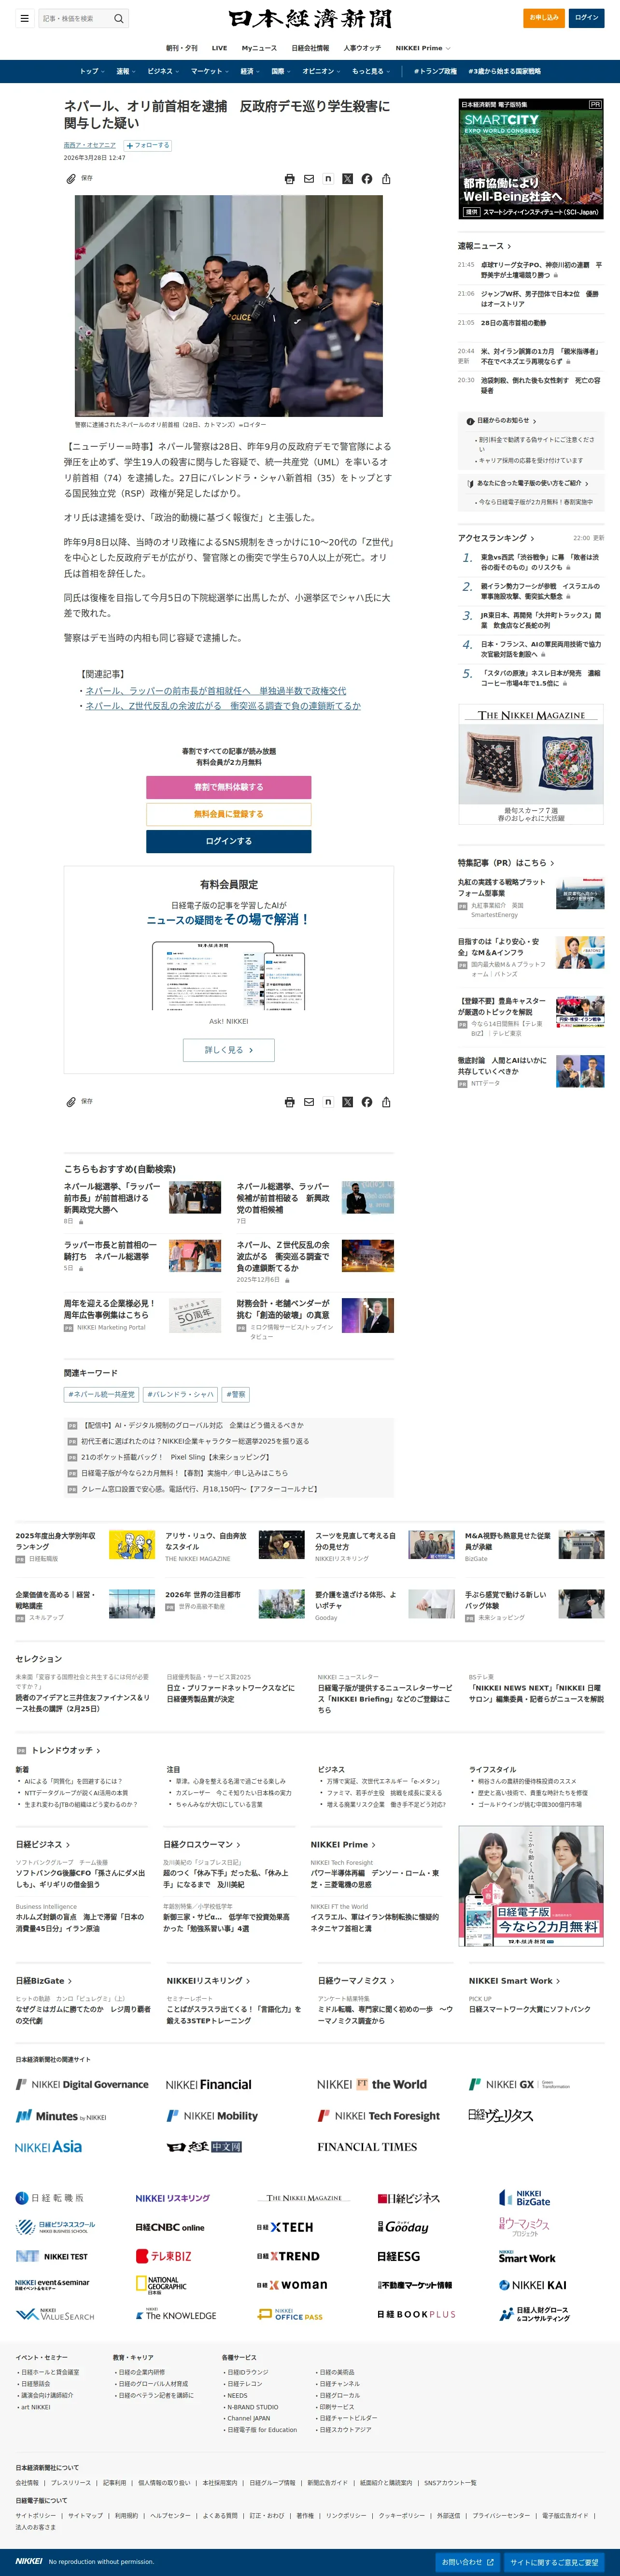The height and width of the screenshot is (2576, 620).
Task: Expand the 経済 navigation dropdown
Action: click(x=249, y=72)
